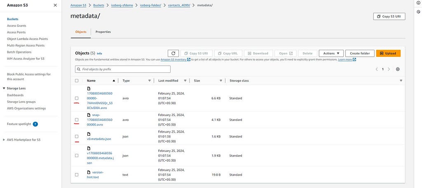The width and height of the screenshot is (422, 188).
Task: Click the Create folder button
Action: [360, 53]
